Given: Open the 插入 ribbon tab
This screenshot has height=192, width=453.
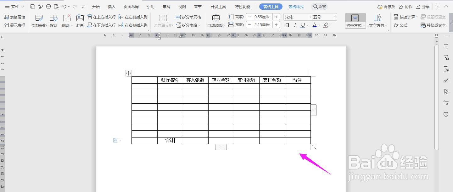Looking at the screenshot, I should coord(111,6).
